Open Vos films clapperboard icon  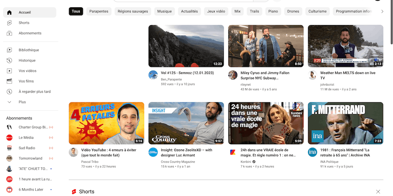tap(10, 81)
